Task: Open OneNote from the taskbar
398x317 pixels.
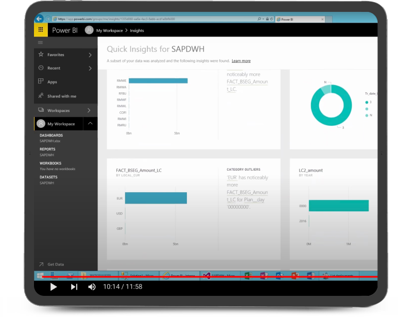Action: (264, 276)
